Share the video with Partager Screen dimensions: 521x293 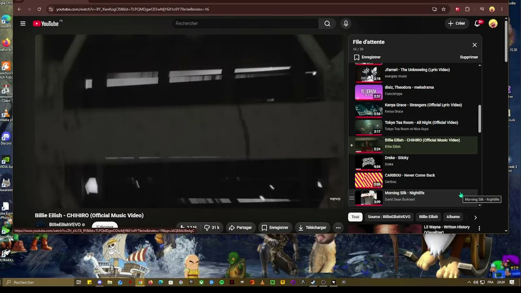[x=240, y=228]
